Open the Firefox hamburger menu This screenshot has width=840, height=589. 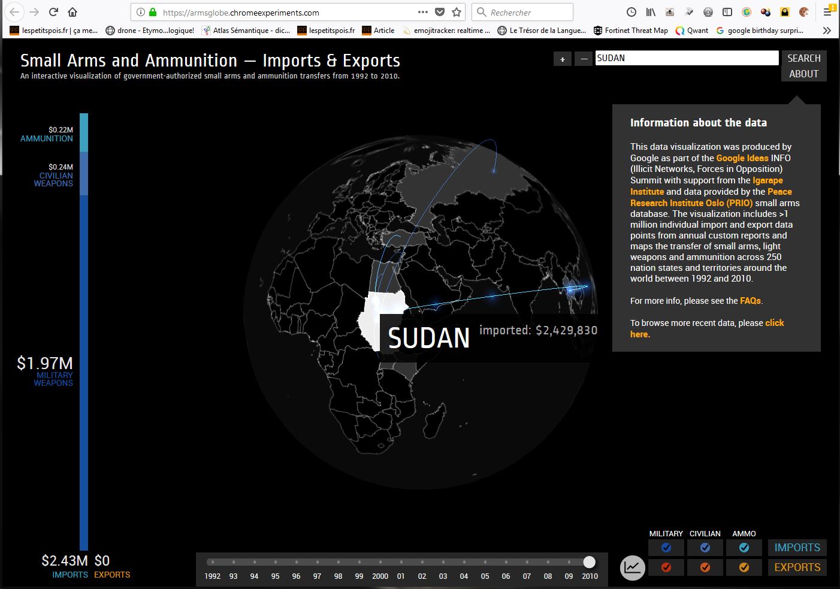pos(827,12)
